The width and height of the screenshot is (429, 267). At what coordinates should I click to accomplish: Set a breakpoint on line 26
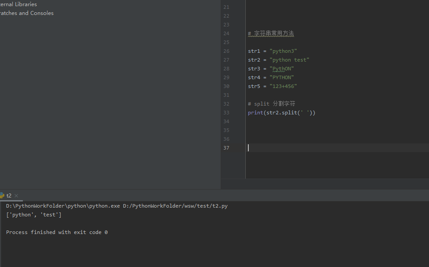click(240, 51)
